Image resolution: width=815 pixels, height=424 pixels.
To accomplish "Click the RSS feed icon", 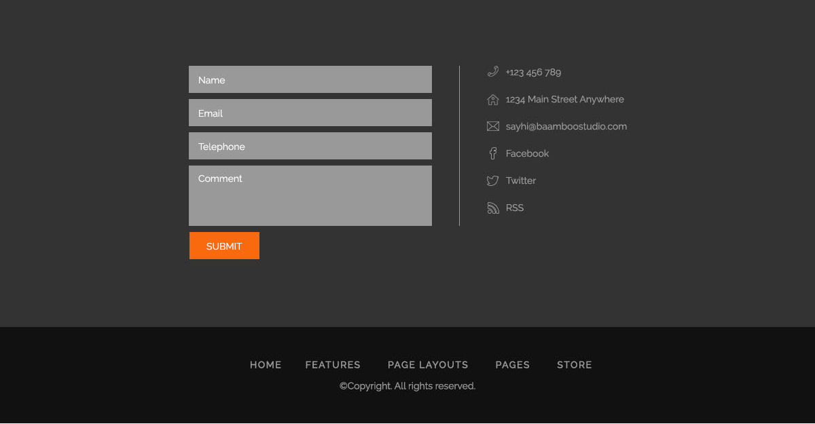I will [493, 208].
